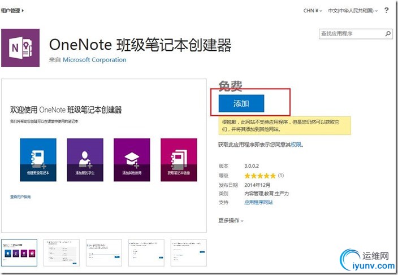Click the large welcome screenshot preview
Viewport: 398px width, 275px height.
coord(104,156)
